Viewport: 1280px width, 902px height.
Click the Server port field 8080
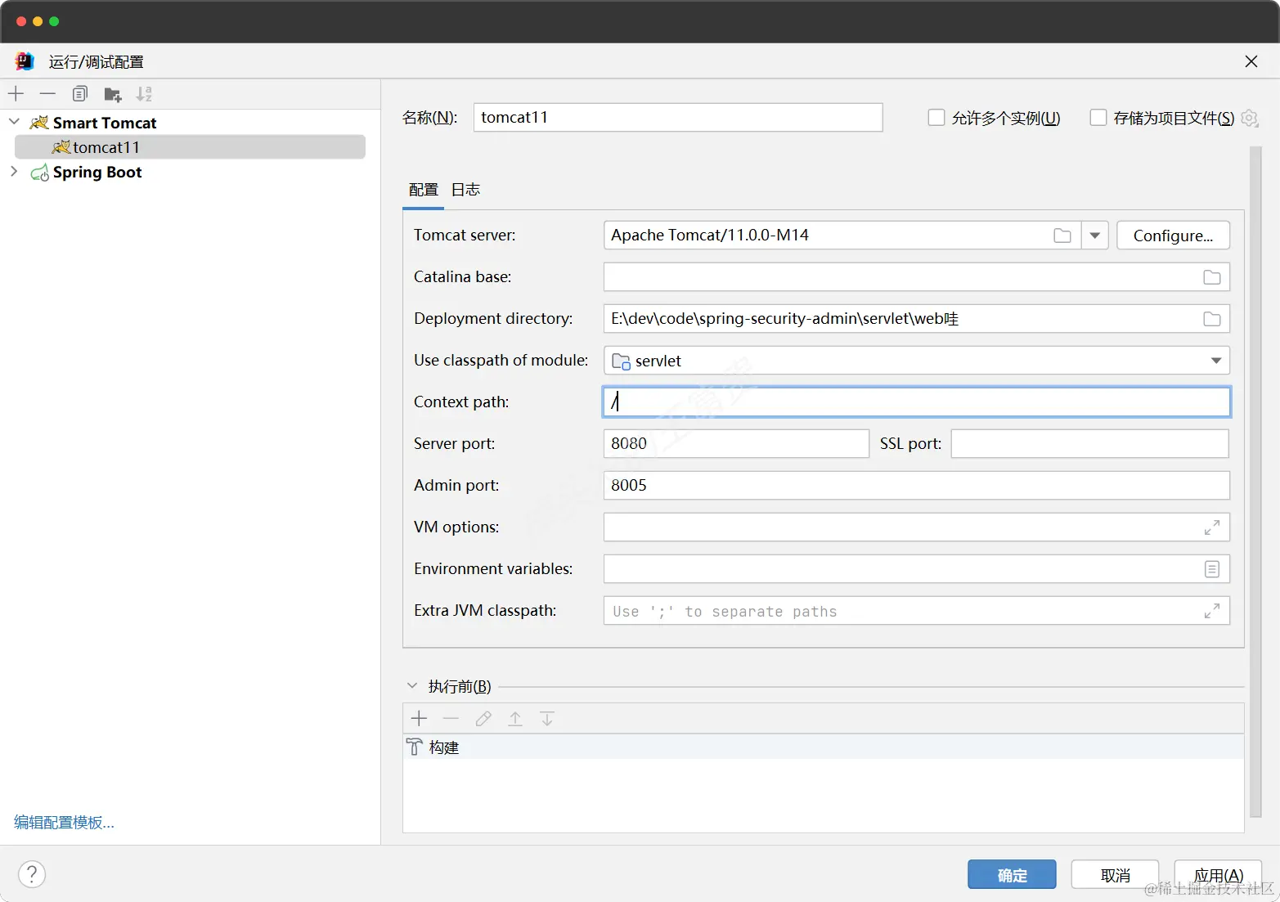click(736, 444)
